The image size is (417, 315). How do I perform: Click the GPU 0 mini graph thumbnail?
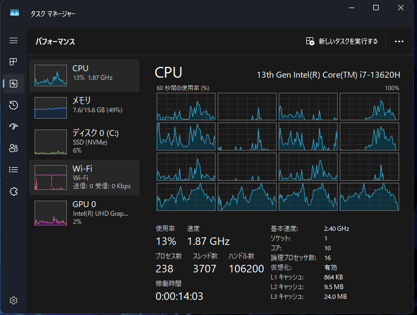coord(51,213)
